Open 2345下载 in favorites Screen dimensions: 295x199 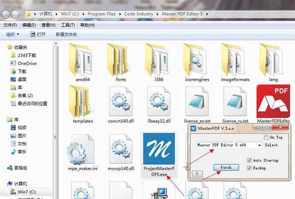tap(23, 56)
